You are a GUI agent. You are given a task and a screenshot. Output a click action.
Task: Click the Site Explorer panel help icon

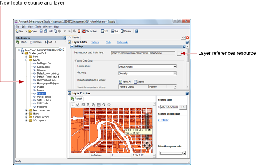coord(65,38)
